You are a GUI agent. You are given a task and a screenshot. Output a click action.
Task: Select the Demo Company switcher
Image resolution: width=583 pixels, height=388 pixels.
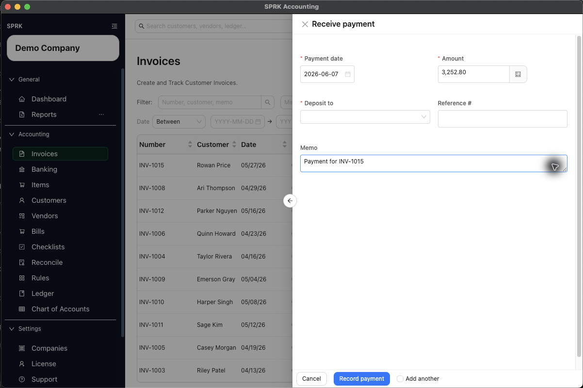(63, 48)
